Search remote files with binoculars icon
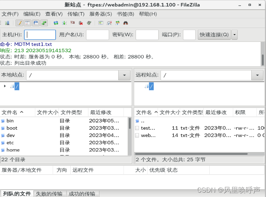Screen dimensions: 266x197 click(x=126, y=23)
